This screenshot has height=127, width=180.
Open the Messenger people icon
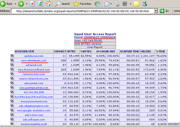[x=144, y=4]
